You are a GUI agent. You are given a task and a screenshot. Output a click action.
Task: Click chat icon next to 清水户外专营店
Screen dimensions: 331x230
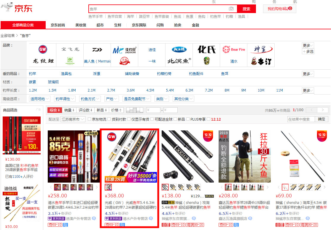(x=151, y=218)
